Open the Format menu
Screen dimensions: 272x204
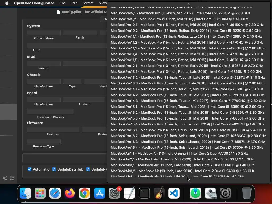[x=88, y=3]
